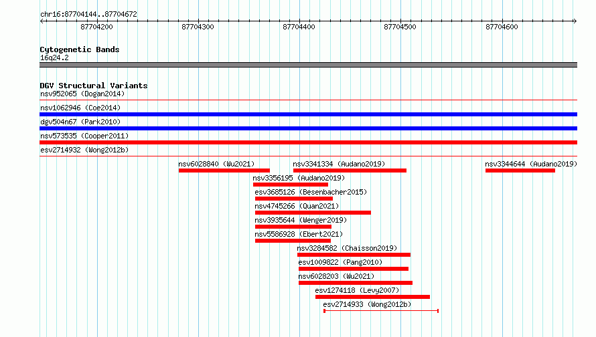Click the right arrowhead of the coordinate ruler

coord(575,21)
